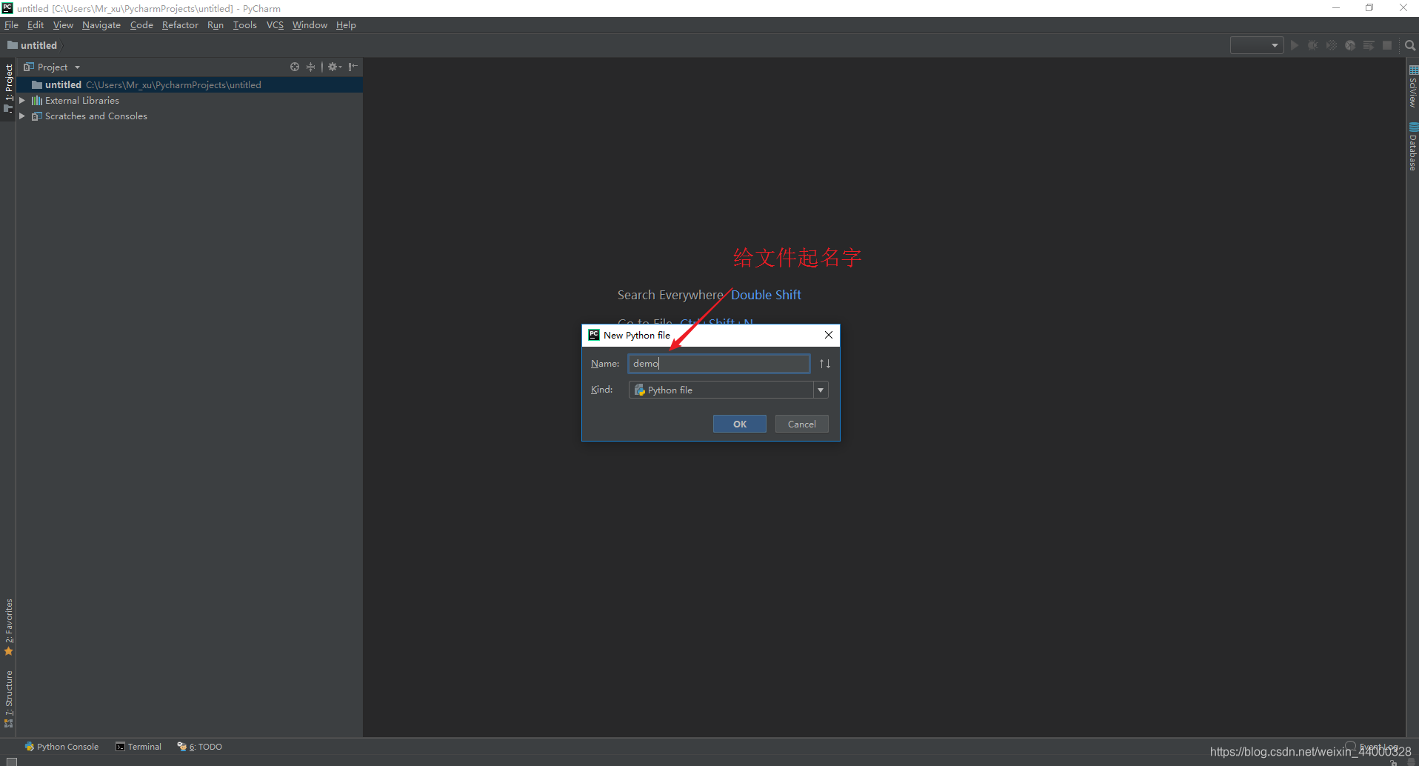Screen dimensions: 1419x766
Task: Click Cancel in New Python file dialog
Action: click(801, 424)
